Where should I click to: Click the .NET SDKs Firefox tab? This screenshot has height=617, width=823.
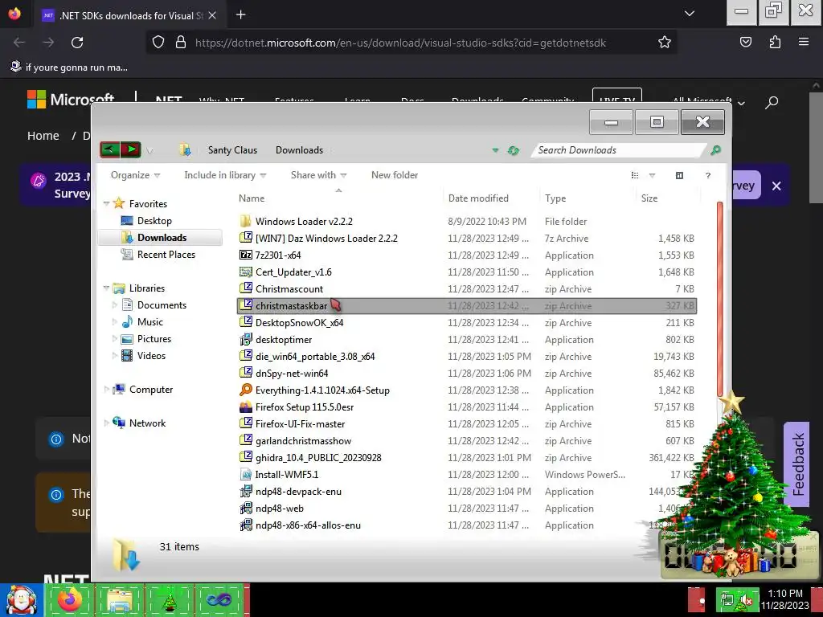(x=129, y=15)
